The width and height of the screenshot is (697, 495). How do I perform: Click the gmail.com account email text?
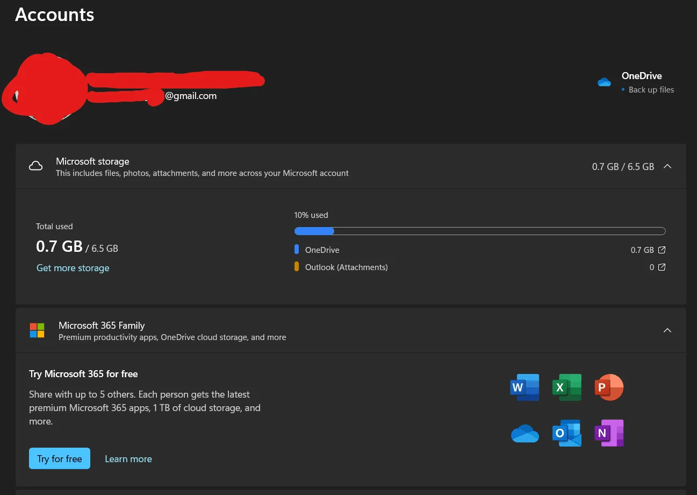pyautogui.click(x=191, y=96)
